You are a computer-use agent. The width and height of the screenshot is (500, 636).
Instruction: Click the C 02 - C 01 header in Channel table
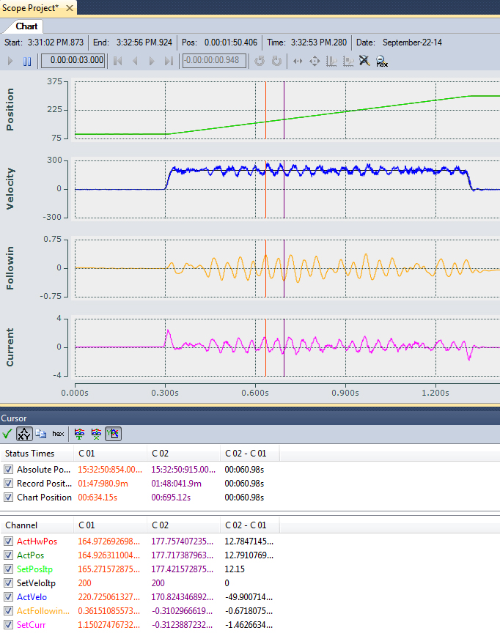249,525
